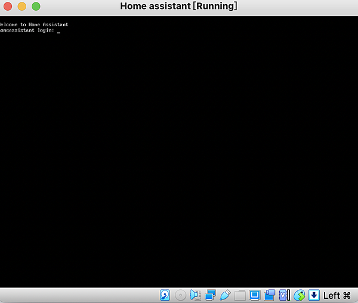358x303 pixels.
Task: Click the CPU virtualization V icon
Action: tap(285, 295)
